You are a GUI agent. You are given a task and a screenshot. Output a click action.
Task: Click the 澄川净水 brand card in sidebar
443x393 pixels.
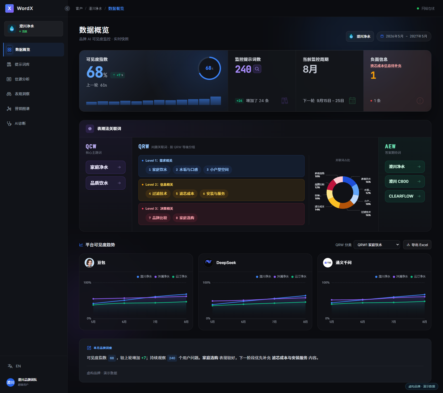click(33, 29)
